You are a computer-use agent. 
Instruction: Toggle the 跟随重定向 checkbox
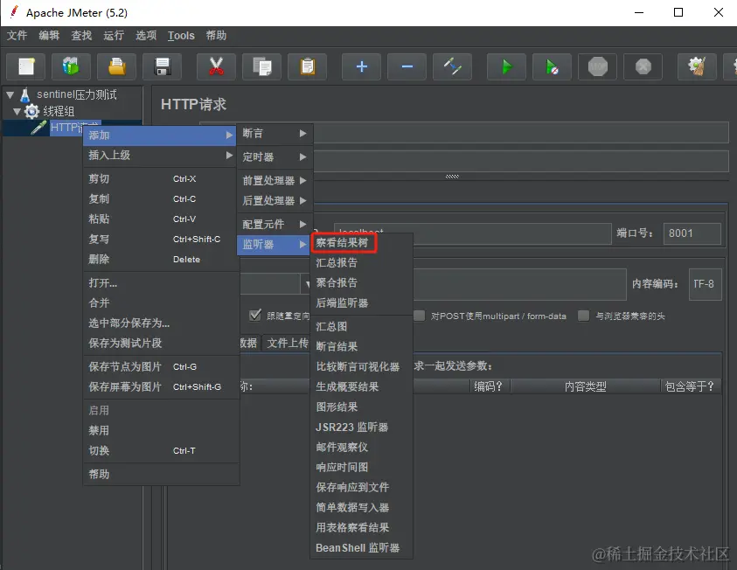point(255,316)
